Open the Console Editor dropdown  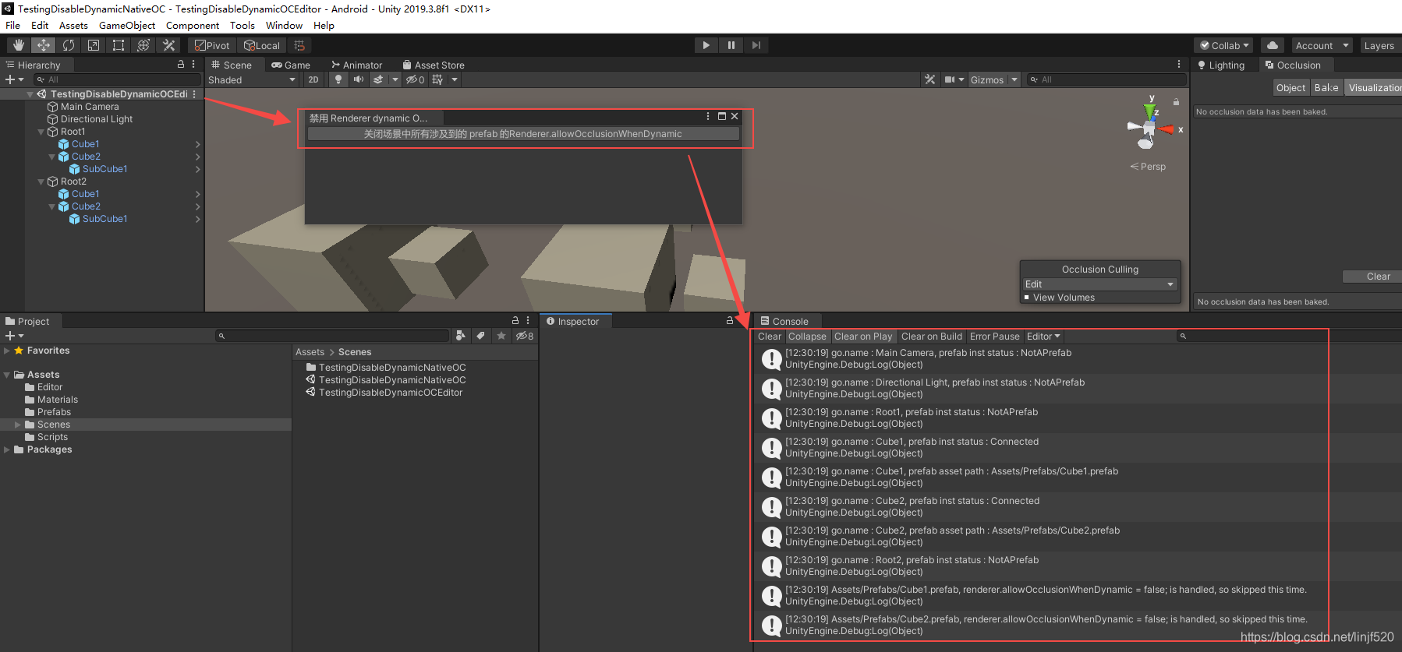(1043, 337)
